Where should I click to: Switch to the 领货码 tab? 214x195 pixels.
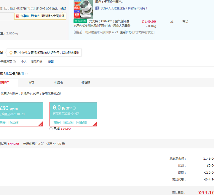86,83
